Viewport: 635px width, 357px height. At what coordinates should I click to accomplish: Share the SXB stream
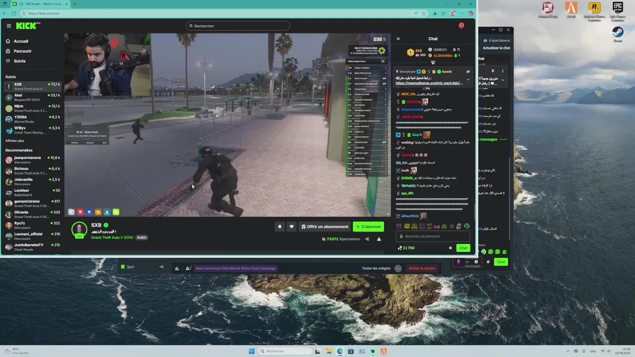tap(367, 239)
